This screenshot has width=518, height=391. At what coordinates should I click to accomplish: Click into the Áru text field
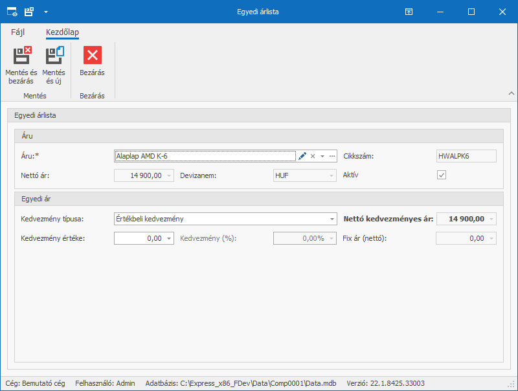click(205, 156)
